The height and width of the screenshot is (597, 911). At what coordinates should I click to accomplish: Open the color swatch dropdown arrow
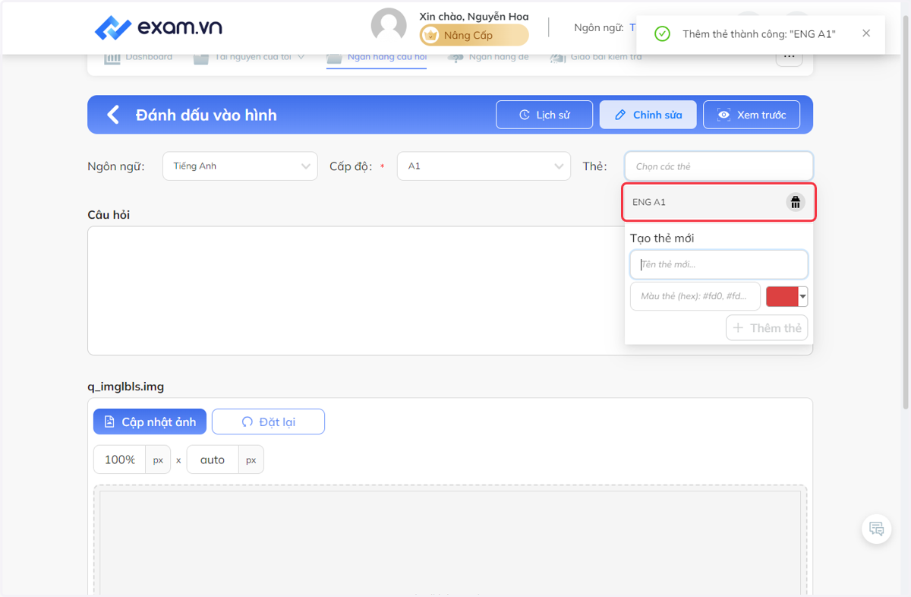pyautogui.click(x=803, y=296)
